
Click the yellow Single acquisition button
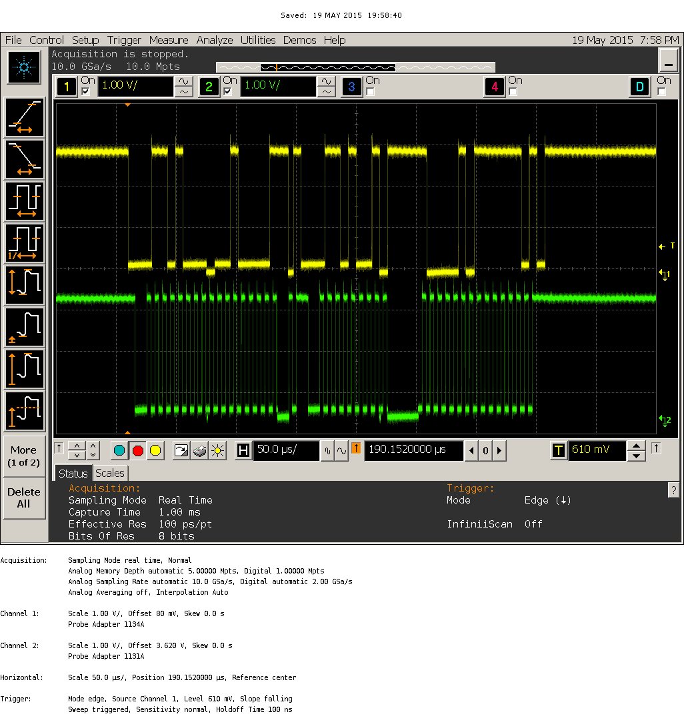pos(156,450)
